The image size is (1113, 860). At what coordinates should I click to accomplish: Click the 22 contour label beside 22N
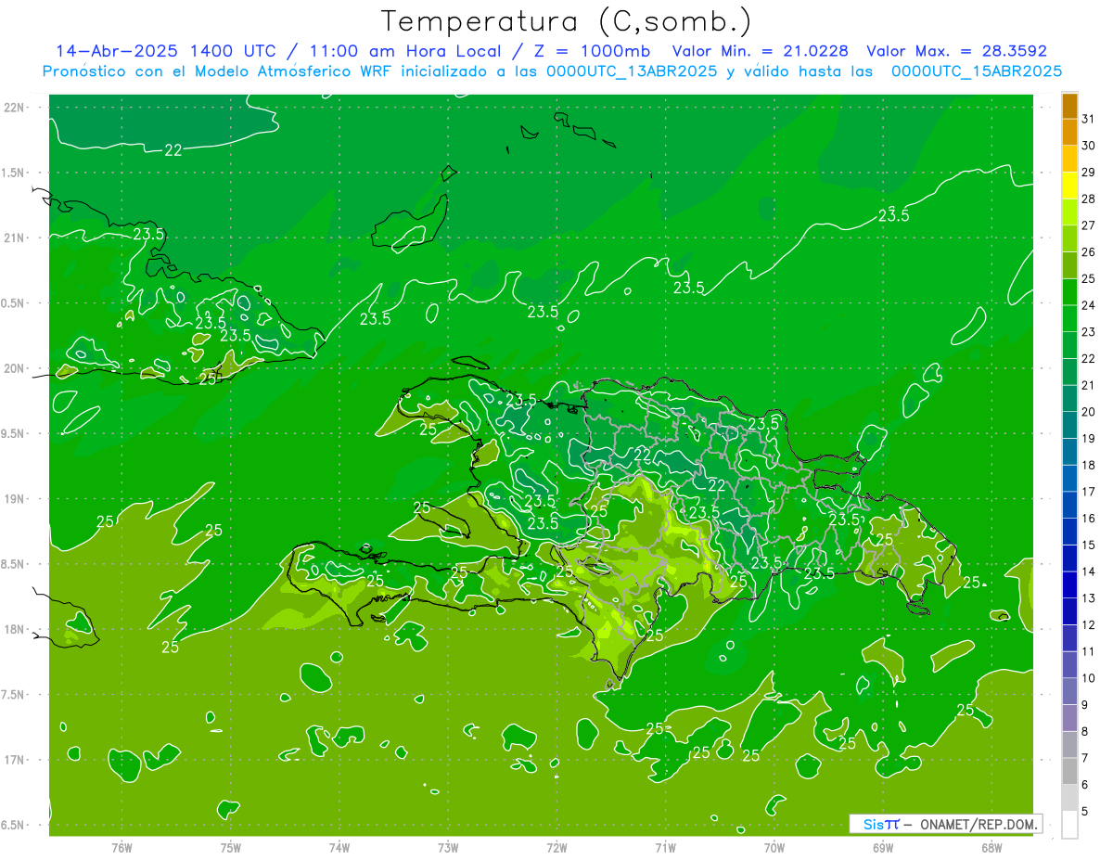[x=173, y=150]
